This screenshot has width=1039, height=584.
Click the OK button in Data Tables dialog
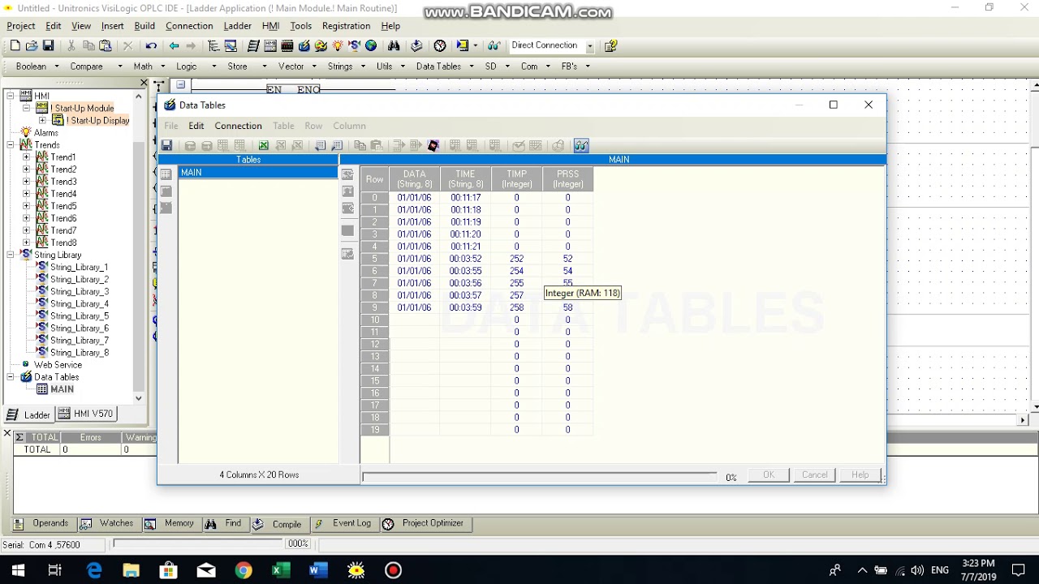(769, 475)
